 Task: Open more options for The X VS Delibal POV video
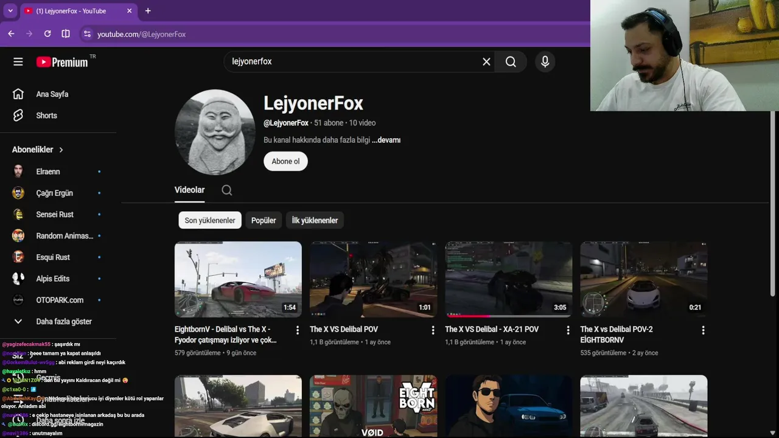click(433, 330)
